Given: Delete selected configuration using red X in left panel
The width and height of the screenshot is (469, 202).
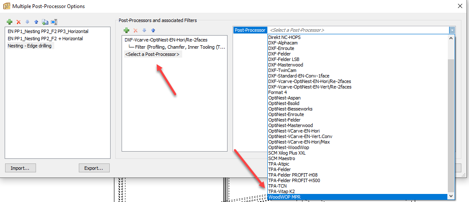Looking at the screenshot, I should [x=19, y=22].
